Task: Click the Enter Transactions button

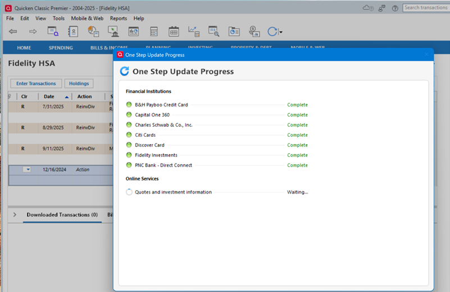Action: tap(36, 83)
